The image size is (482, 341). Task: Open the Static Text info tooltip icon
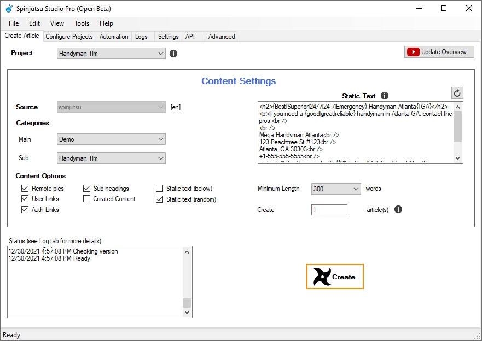(x=385, y=96)
